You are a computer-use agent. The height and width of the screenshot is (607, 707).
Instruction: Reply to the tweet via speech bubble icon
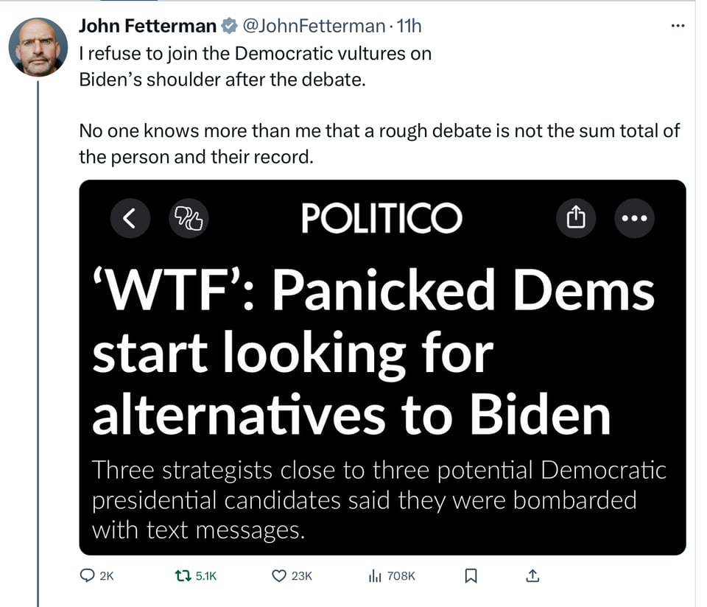[88, 576]
